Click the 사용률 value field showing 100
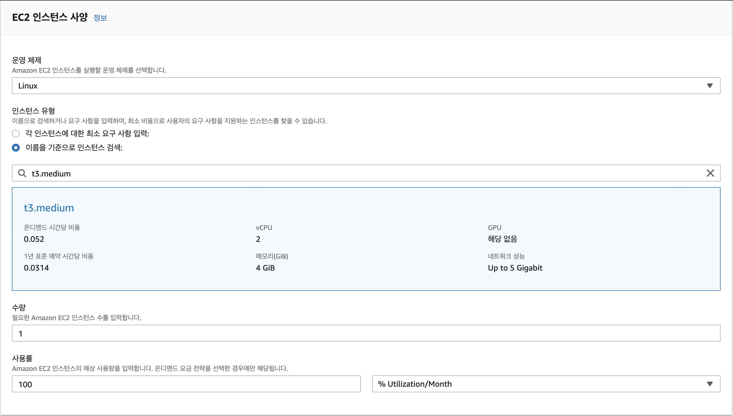Image resolution: width=733 pixels, height=416 pixels. (186, 384)
